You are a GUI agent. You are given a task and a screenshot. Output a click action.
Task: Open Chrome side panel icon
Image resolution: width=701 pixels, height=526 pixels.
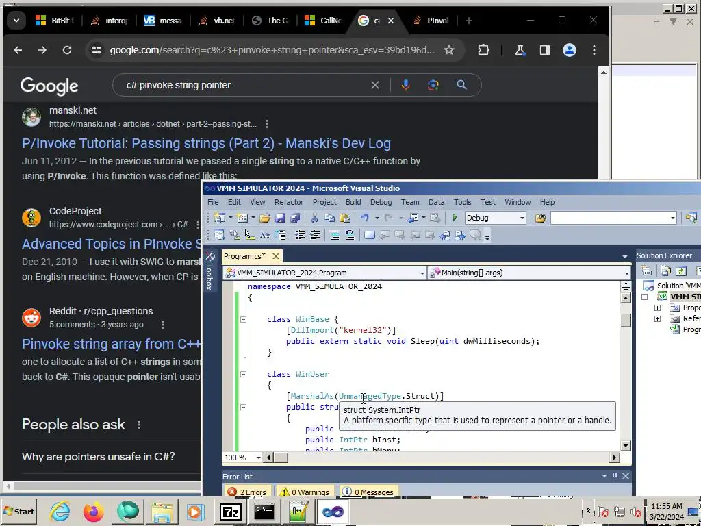(x=544, y=50)
